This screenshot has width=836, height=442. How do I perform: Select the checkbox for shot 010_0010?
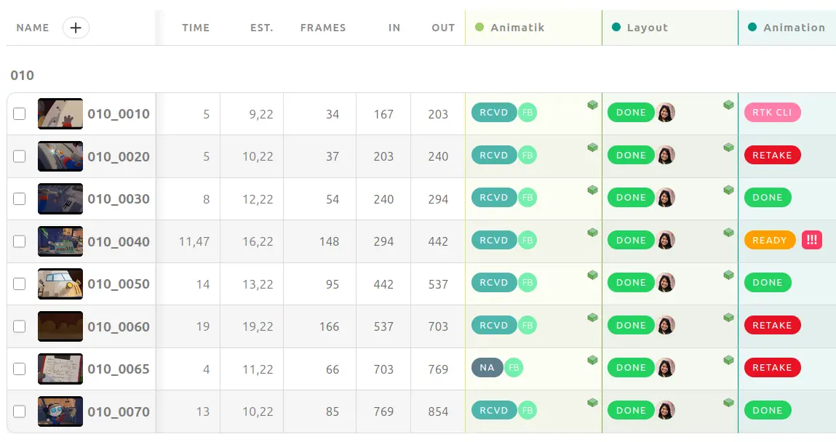pos(20,114)
